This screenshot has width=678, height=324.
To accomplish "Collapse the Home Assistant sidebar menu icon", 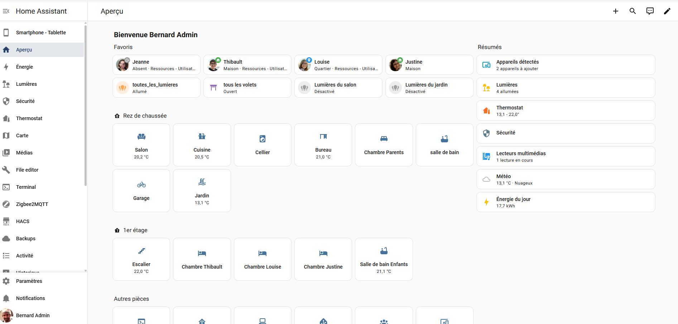I will click(x=6, y=11).
